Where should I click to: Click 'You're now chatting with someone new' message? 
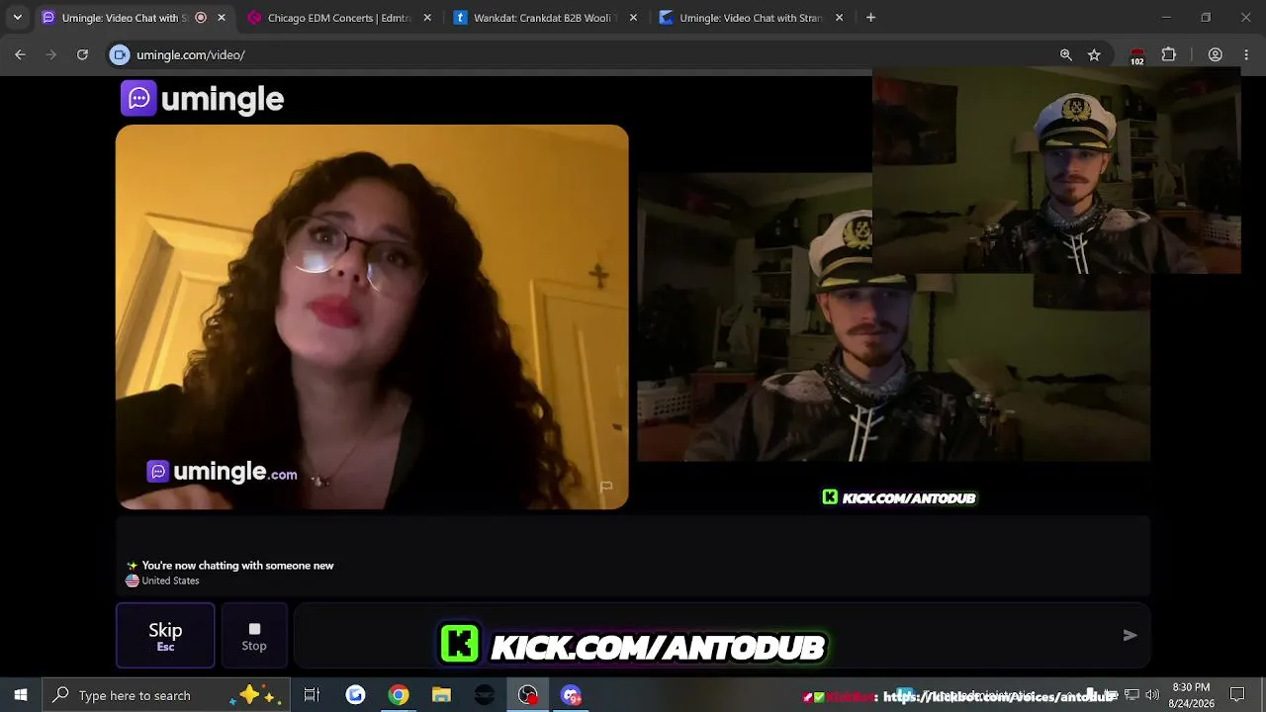tap(237, 566)
